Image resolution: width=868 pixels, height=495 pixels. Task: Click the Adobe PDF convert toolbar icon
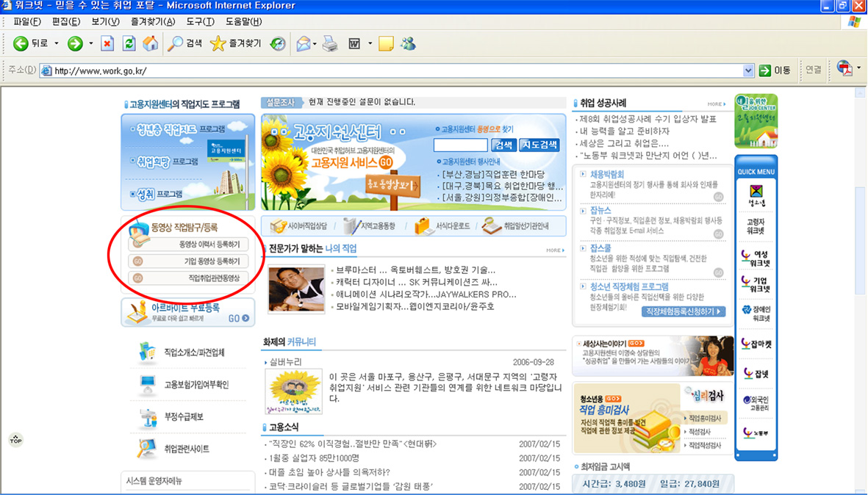coord(844,70)
